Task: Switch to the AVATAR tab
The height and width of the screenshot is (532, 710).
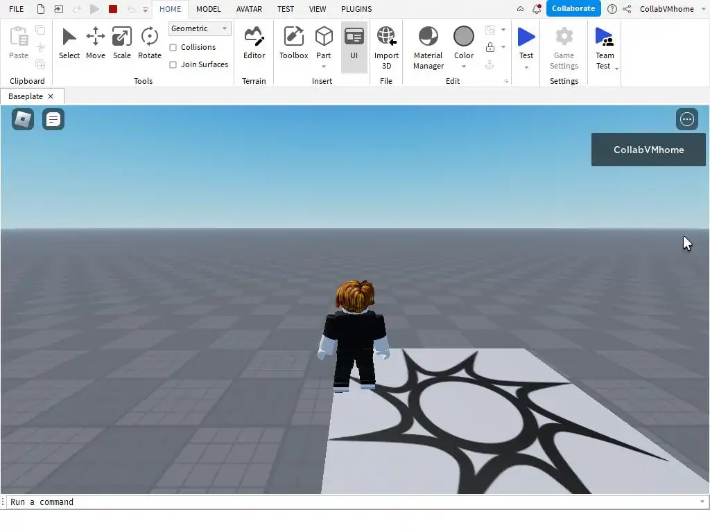Action: tap(249, 9)
